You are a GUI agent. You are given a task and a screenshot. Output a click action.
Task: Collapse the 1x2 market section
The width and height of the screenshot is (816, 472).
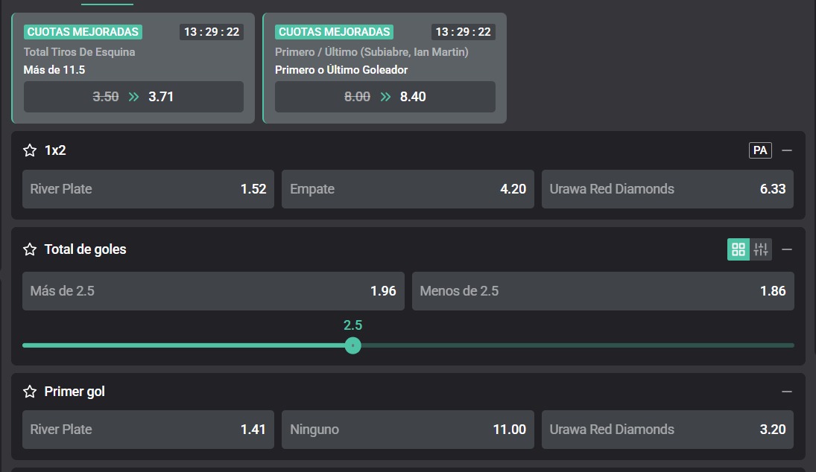click(787, 150)
